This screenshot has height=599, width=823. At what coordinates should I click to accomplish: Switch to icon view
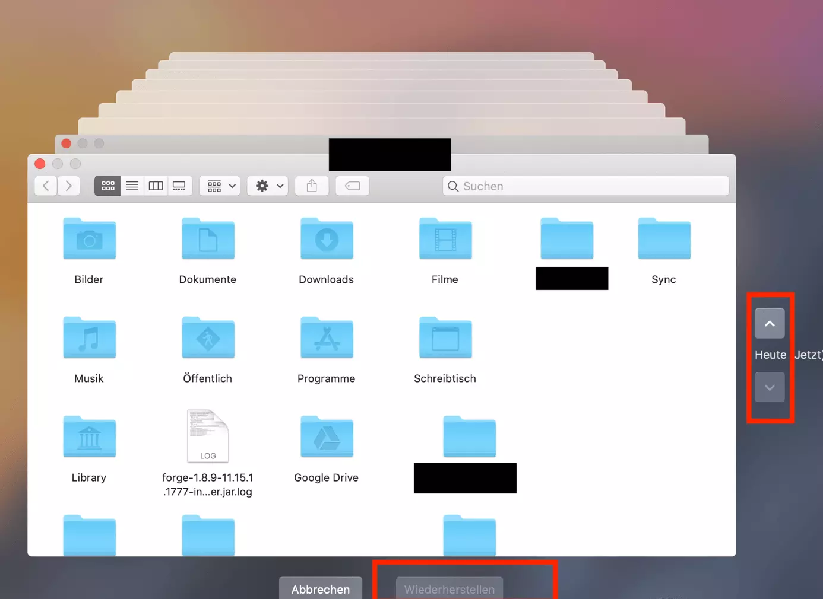[x=107, y=186]
